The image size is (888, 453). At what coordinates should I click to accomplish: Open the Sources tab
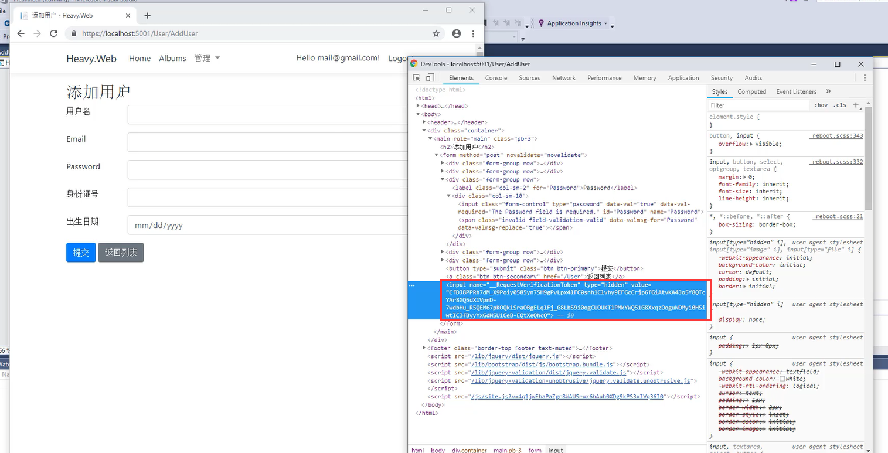529,78
